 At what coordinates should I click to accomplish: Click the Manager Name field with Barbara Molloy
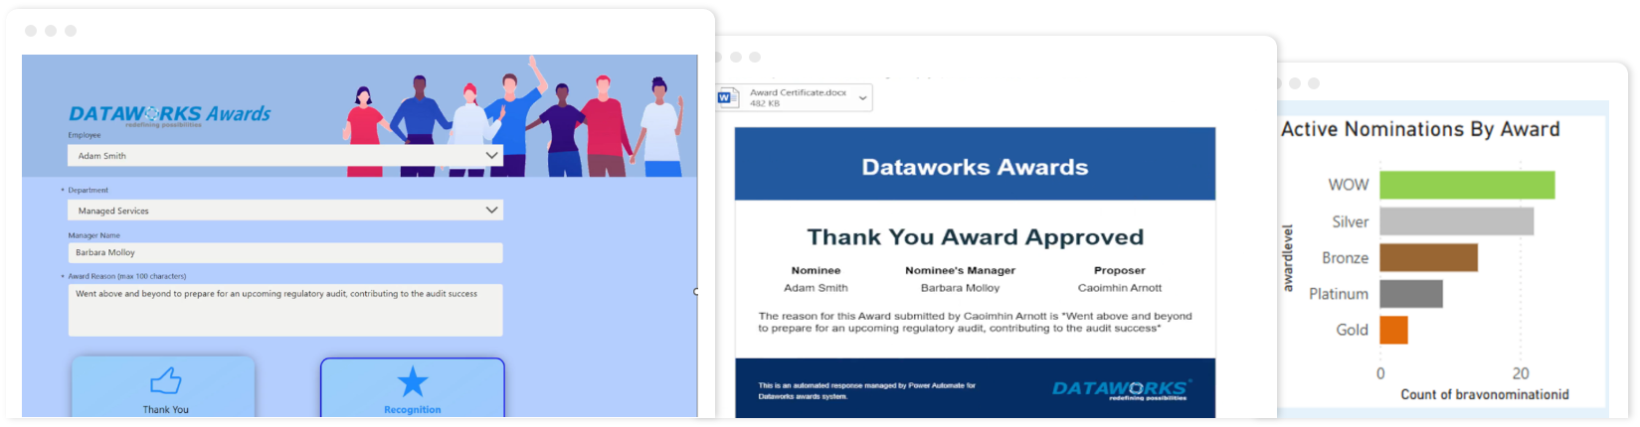(x=284, y=253)
